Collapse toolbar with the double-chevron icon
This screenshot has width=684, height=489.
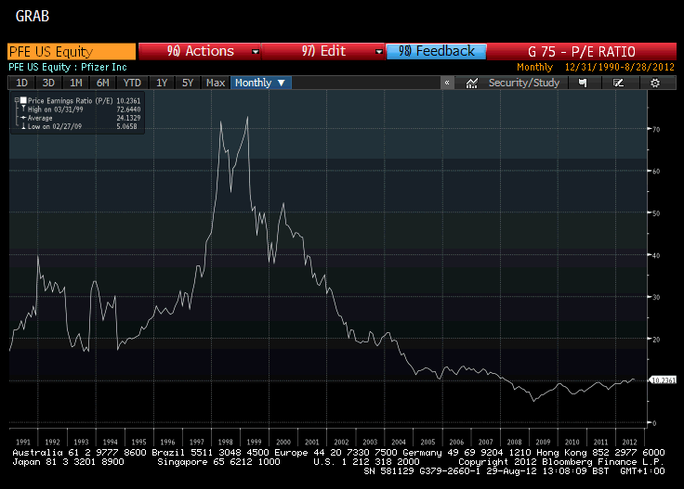click(447, 83)
